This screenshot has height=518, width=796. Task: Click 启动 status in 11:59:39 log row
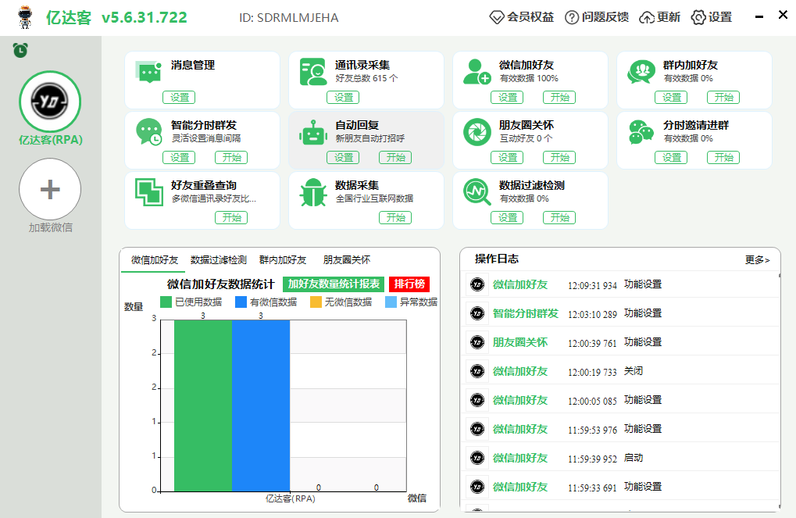pos(633,458)
